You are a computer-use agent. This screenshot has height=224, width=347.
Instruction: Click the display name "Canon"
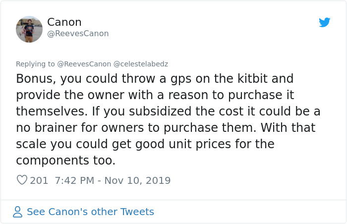click(64, 22)
